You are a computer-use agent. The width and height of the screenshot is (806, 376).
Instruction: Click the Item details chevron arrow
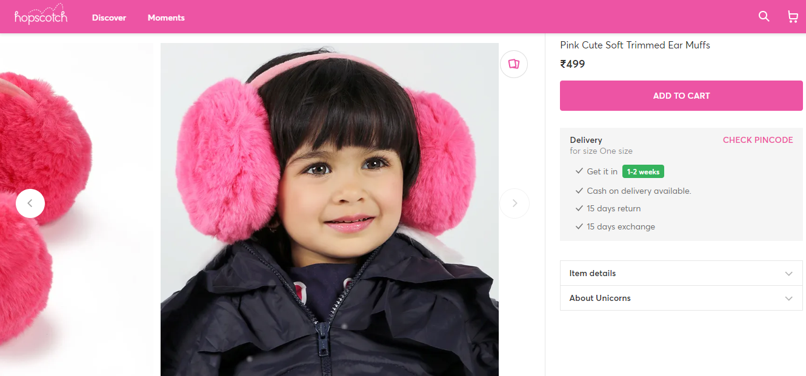(x=788, y=274)
